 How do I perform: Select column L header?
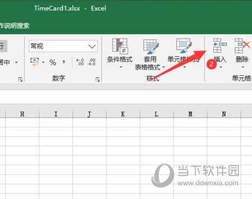click(157, 114)
